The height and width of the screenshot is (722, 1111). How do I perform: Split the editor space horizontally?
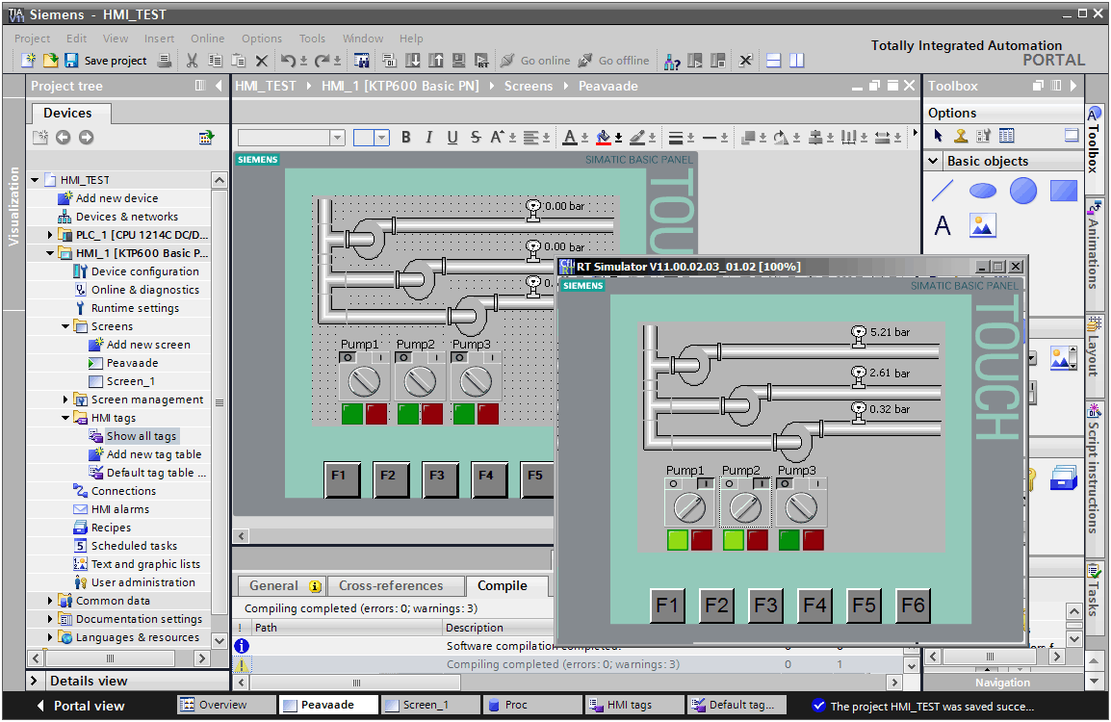click(774, 61)
